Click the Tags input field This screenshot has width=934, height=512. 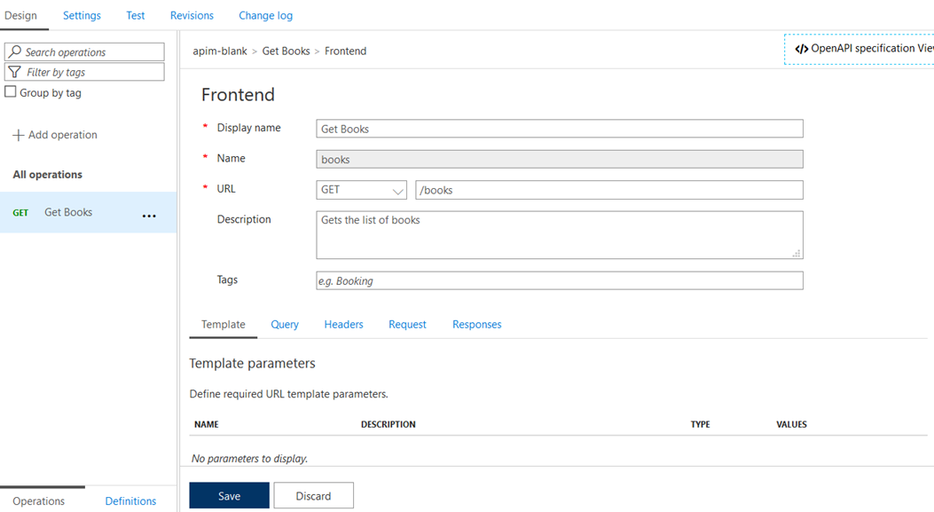coord(560,280)
